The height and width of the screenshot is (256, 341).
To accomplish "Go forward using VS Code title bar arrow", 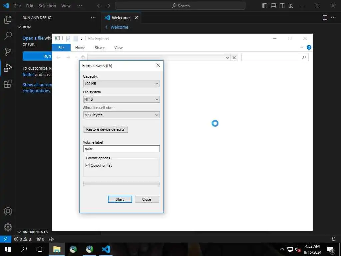I will [108, 6].
